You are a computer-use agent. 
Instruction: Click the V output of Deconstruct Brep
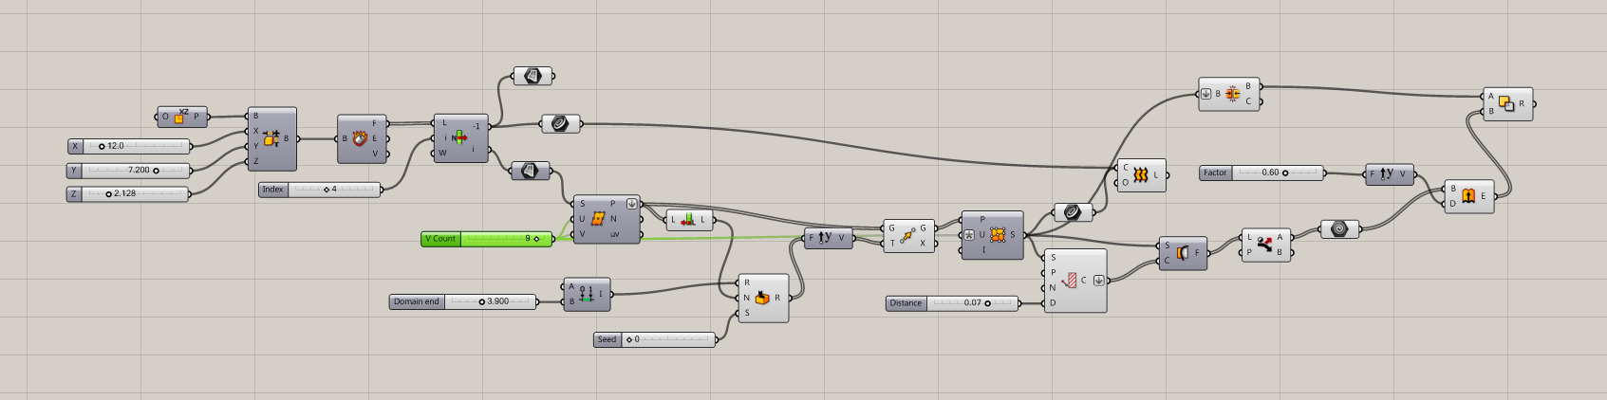coord(375,154)
